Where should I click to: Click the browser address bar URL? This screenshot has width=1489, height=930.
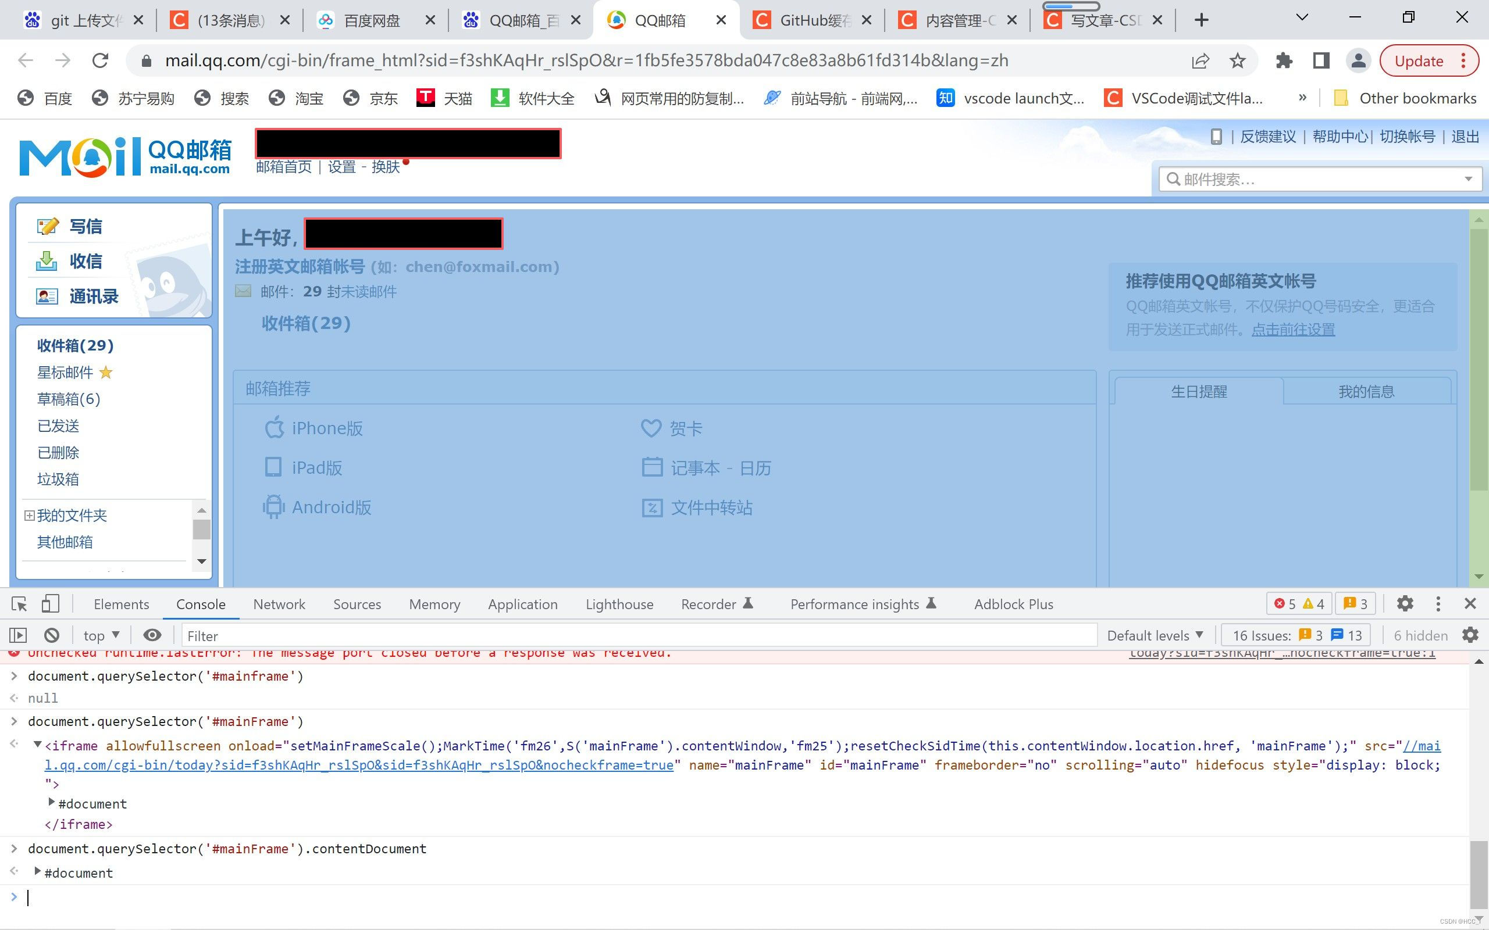coord(586,60)
